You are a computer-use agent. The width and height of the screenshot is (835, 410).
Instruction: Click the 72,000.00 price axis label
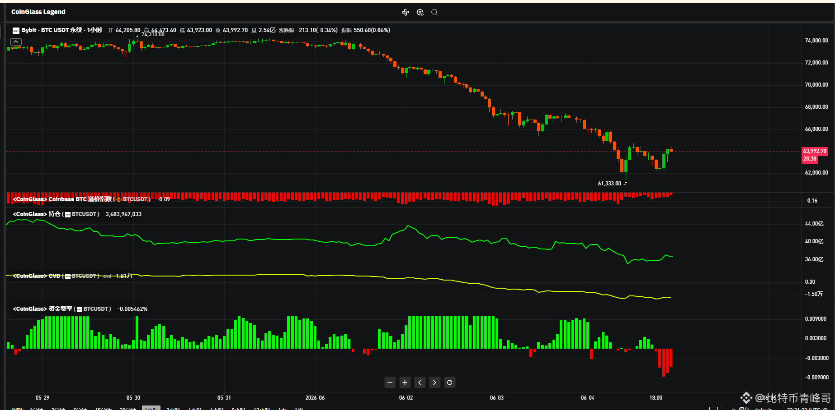point(816,63)
